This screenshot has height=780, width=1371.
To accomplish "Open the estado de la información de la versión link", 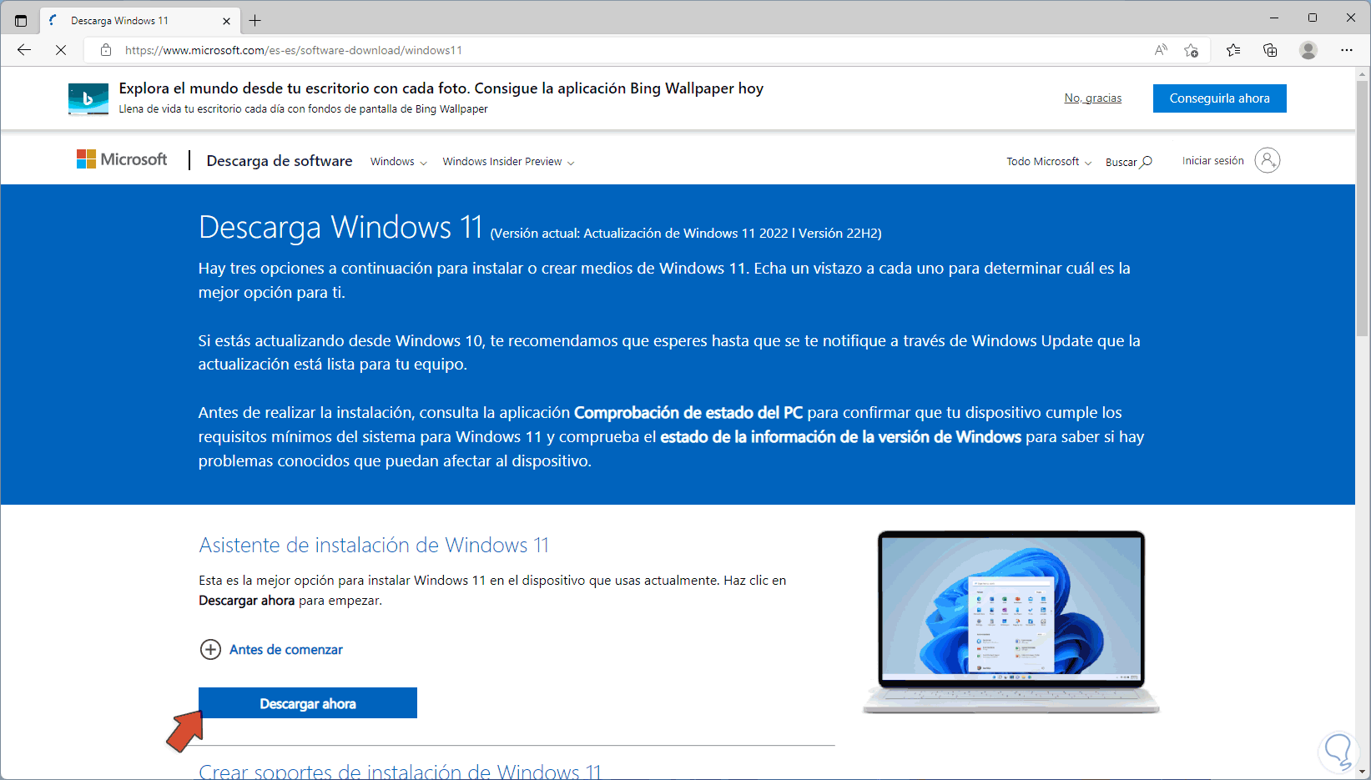I will coord(841,437).
